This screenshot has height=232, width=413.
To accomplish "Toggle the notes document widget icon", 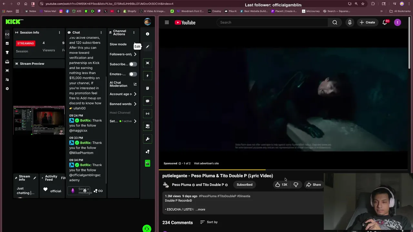I will pos(147,88).
